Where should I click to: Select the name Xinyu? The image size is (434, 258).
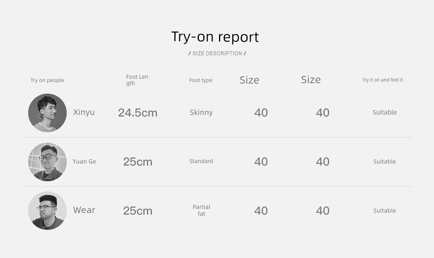coord(84,112)
